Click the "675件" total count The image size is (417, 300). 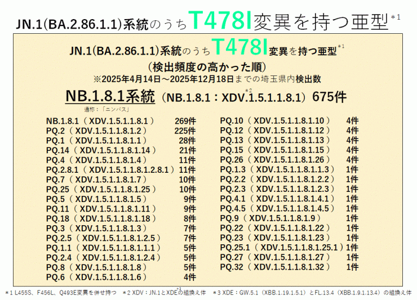point(329,97)
